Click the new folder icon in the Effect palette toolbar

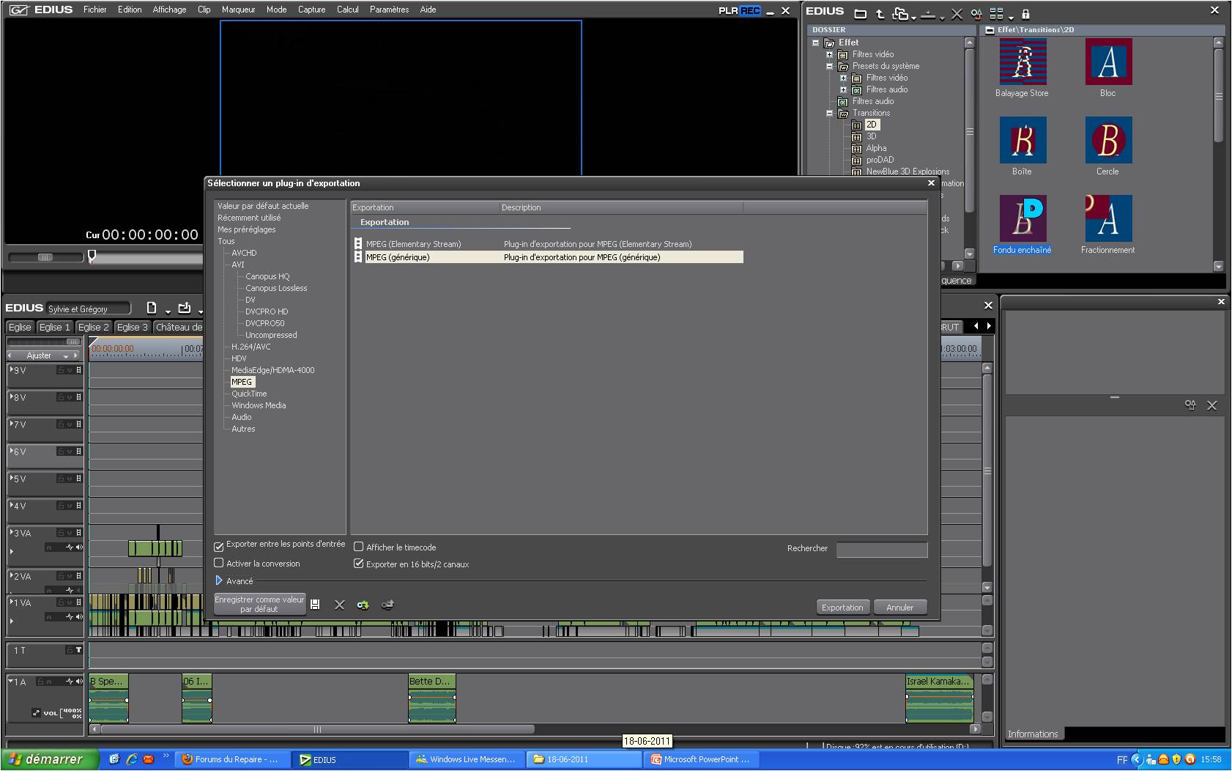[x=861, y=13]
